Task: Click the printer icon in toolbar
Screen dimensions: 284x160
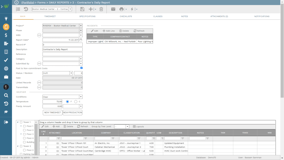Action: pyautogui.click(x=121, y=9)
